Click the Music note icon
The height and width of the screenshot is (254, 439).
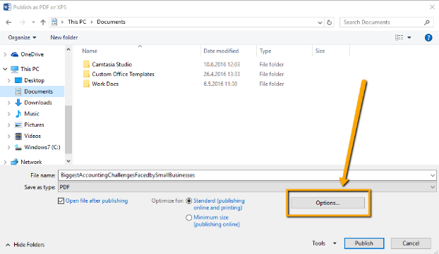18,113
